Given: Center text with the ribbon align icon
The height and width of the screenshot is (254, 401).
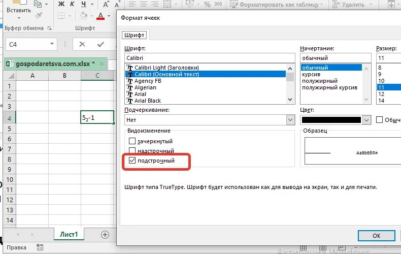Looking at the screenshot, I should click(x=144, y=4).
